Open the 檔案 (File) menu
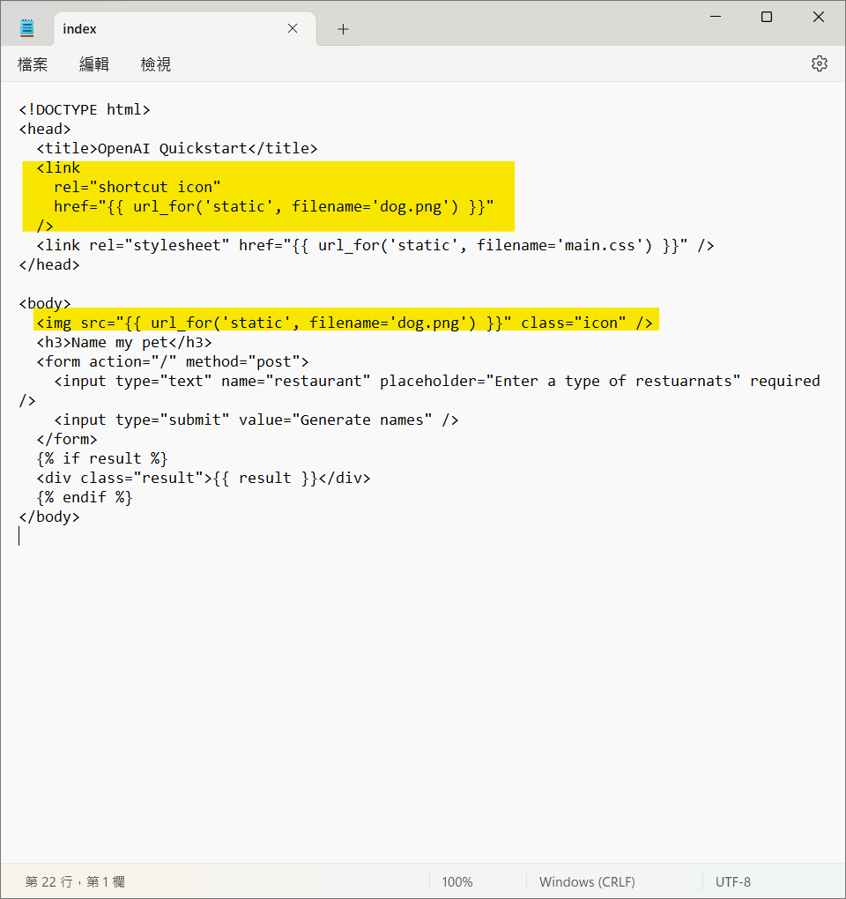The height and width of the screenshot is (899, 846). [x=33, y=64]
